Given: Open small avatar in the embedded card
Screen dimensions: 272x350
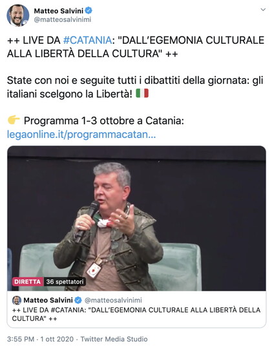Looking at the screenshot, I should [x=17, y=300].
